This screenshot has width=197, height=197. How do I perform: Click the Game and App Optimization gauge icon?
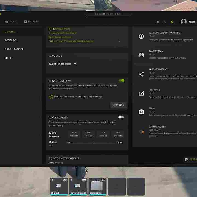(x=141, y=36)
